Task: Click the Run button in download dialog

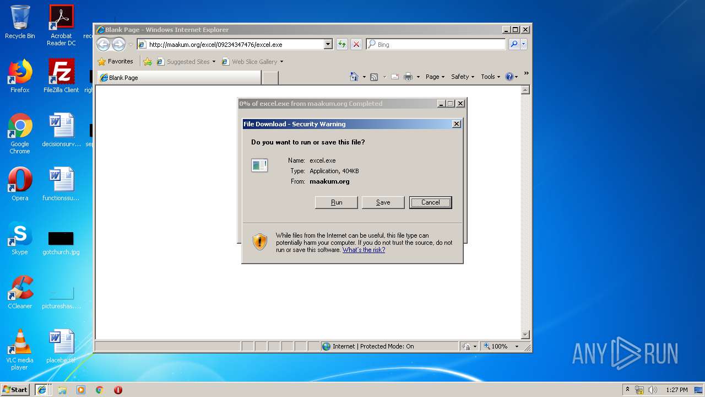Action: (336, 202)
